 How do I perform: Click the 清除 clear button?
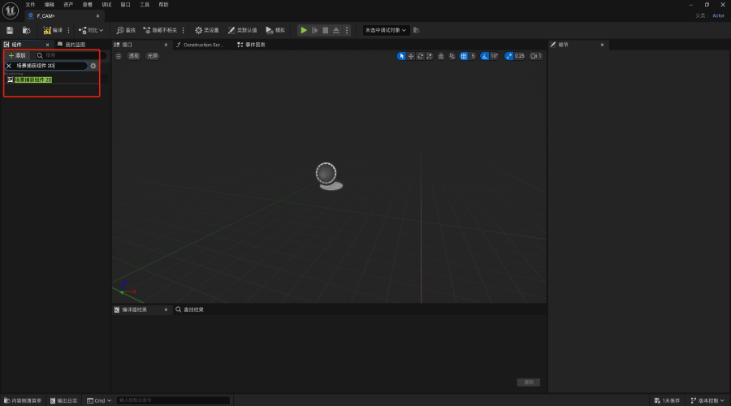pos(529,382)
